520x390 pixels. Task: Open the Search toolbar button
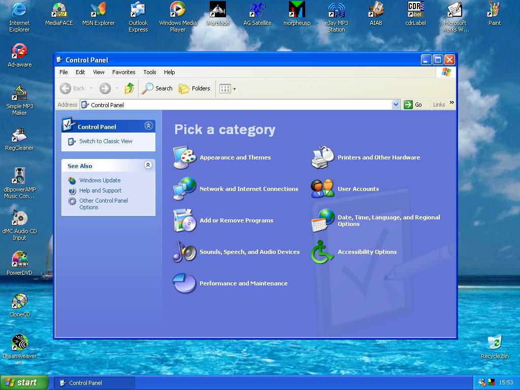tap(157, 88)
